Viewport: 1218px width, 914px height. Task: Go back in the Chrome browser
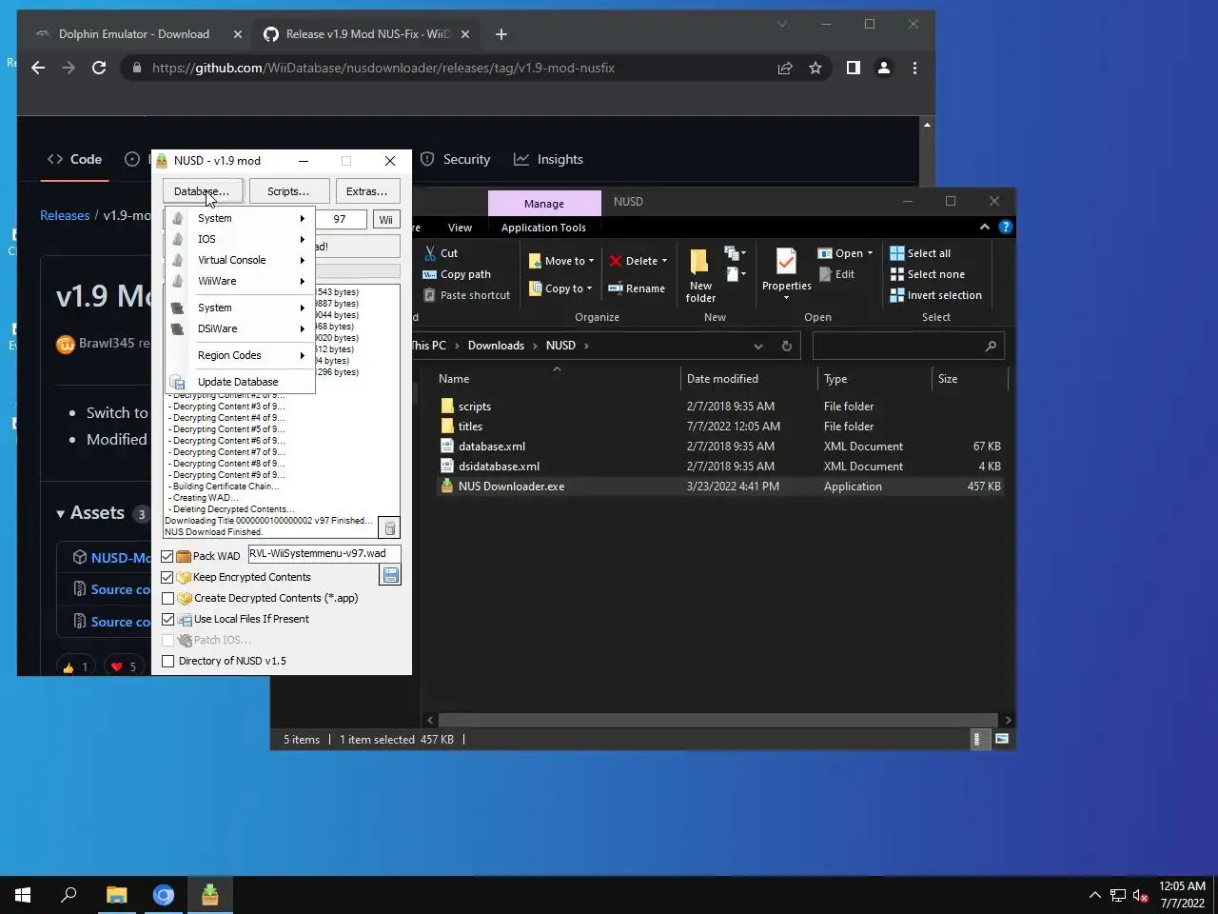(38, 68)
